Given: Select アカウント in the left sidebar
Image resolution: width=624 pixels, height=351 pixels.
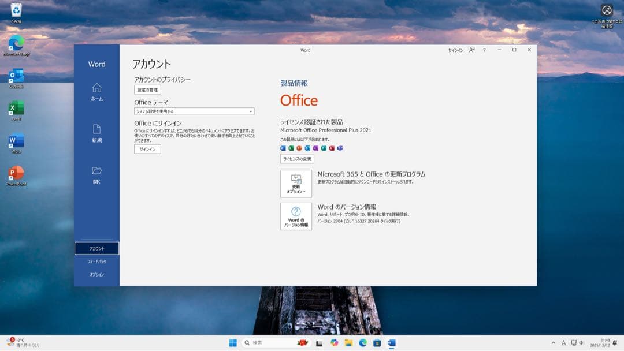Looking at the screenshot, I should tap(96, 248).
